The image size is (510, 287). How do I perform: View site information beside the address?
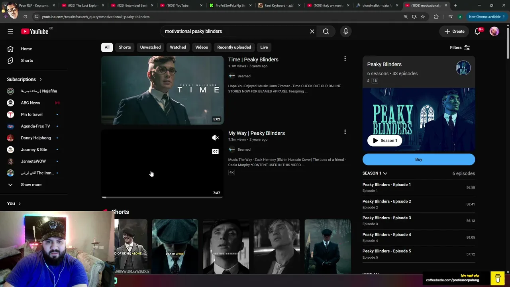coord(36,17)
